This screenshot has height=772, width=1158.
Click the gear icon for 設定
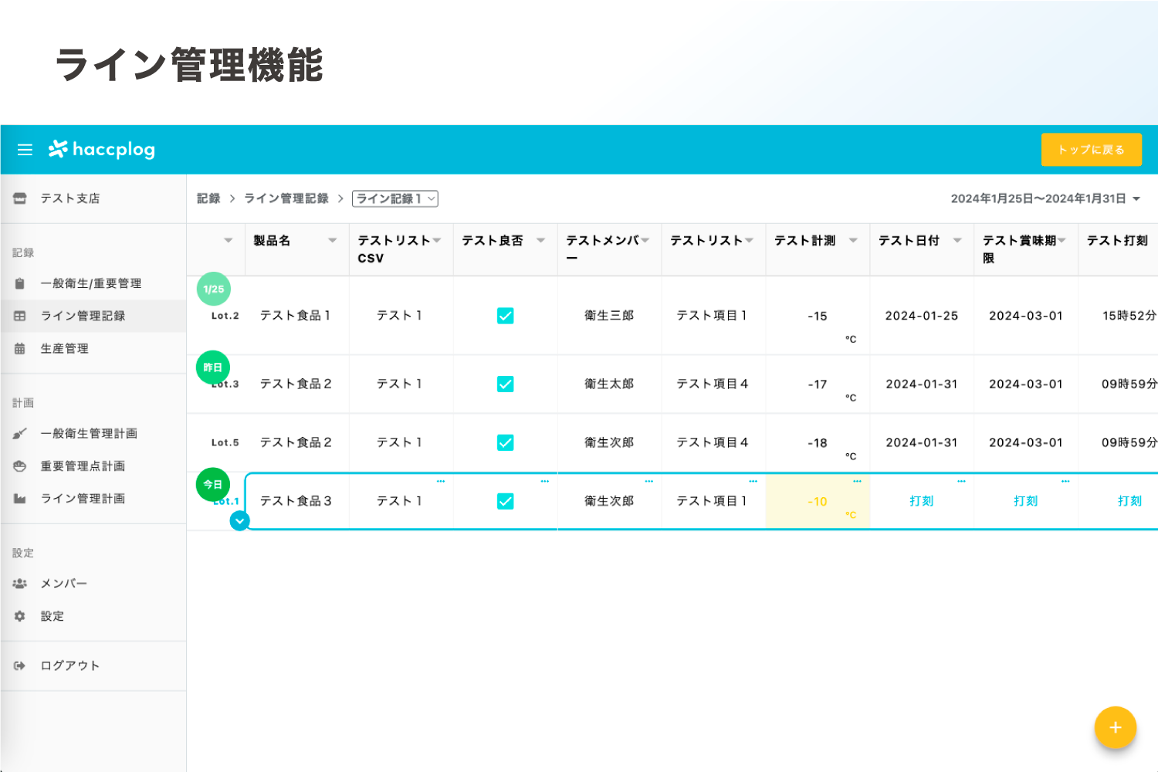(x=20, y=616)
